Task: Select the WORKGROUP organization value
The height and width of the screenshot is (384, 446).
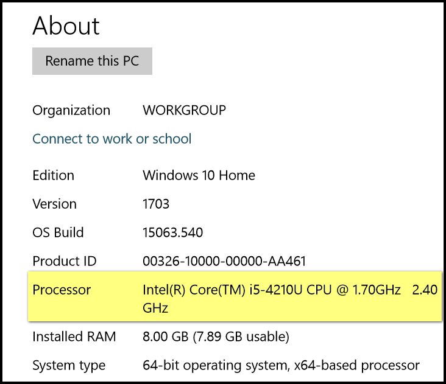Action: [185, 110]
